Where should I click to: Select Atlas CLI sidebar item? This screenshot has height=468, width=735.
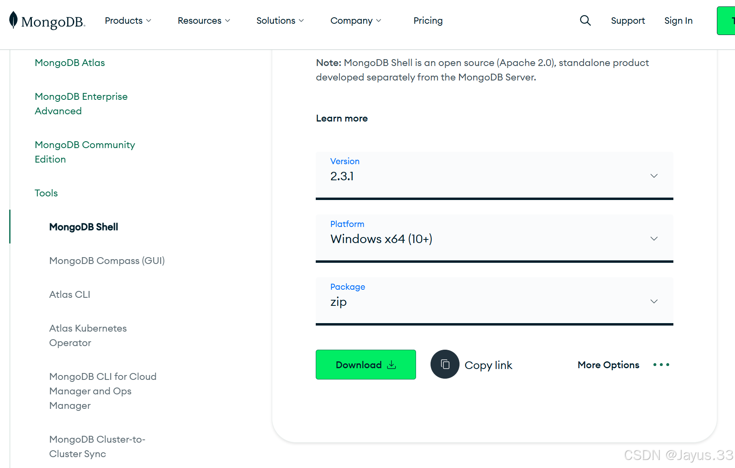pyautogui.click(x=69, y=295)
